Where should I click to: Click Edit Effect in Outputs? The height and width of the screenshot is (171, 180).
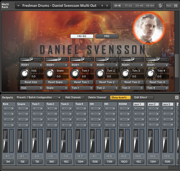pyautogui.click(x=143, y=97)
